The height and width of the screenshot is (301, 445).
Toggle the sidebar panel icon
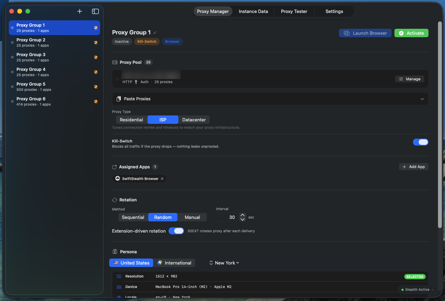pos(95,11)
